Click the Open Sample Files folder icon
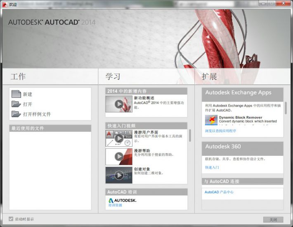 coord(16,114)
